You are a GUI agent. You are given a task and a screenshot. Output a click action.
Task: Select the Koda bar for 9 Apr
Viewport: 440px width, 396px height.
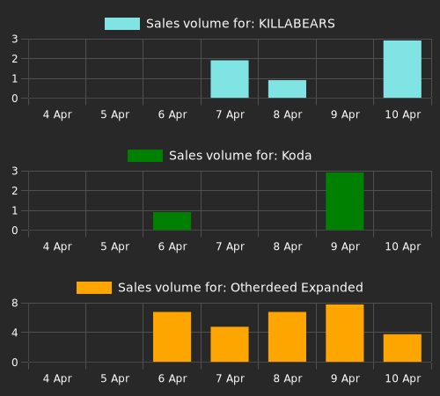click(x=345, y=202)
